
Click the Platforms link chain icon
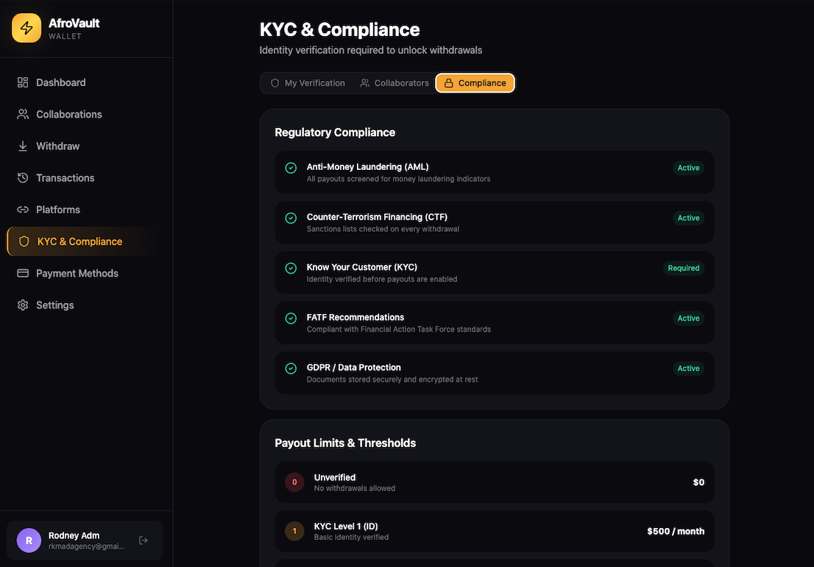pyautogui.click(x=23, y=210)
